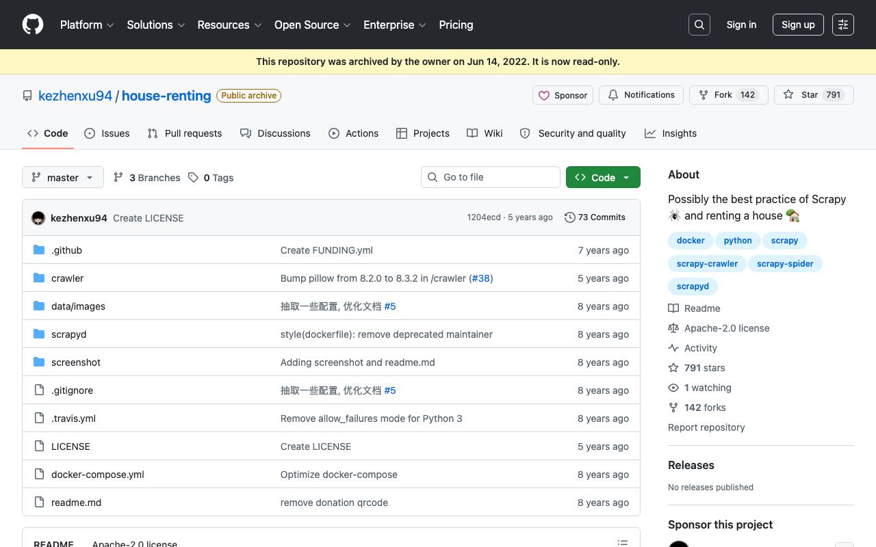The height and width of the screenshot is (547, 876).
Task: Open kezhenxu94 owner link in repository title
Action: click(x=75, y=96)
